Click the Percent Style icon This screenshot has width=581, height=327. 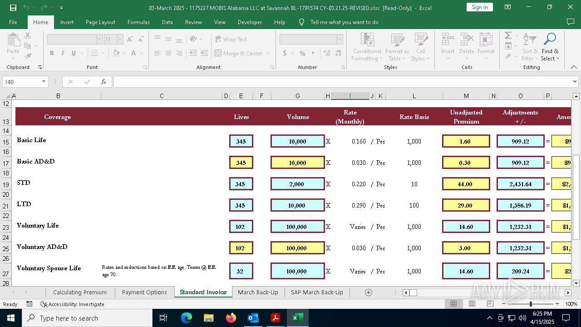click(302, 53)
